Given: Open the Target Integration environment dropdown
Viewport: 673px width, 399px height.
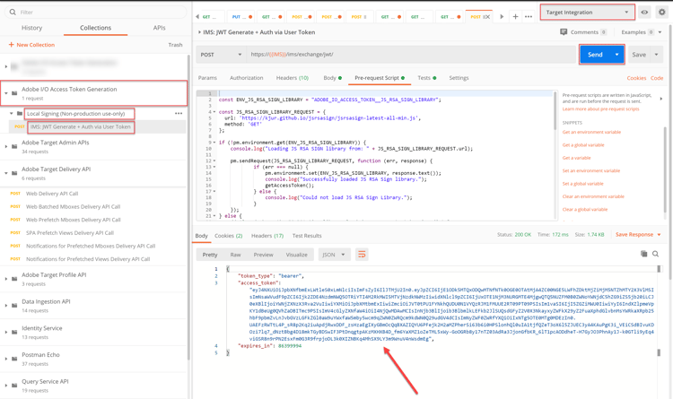Looking at the screenshot, I should [587, 13].
